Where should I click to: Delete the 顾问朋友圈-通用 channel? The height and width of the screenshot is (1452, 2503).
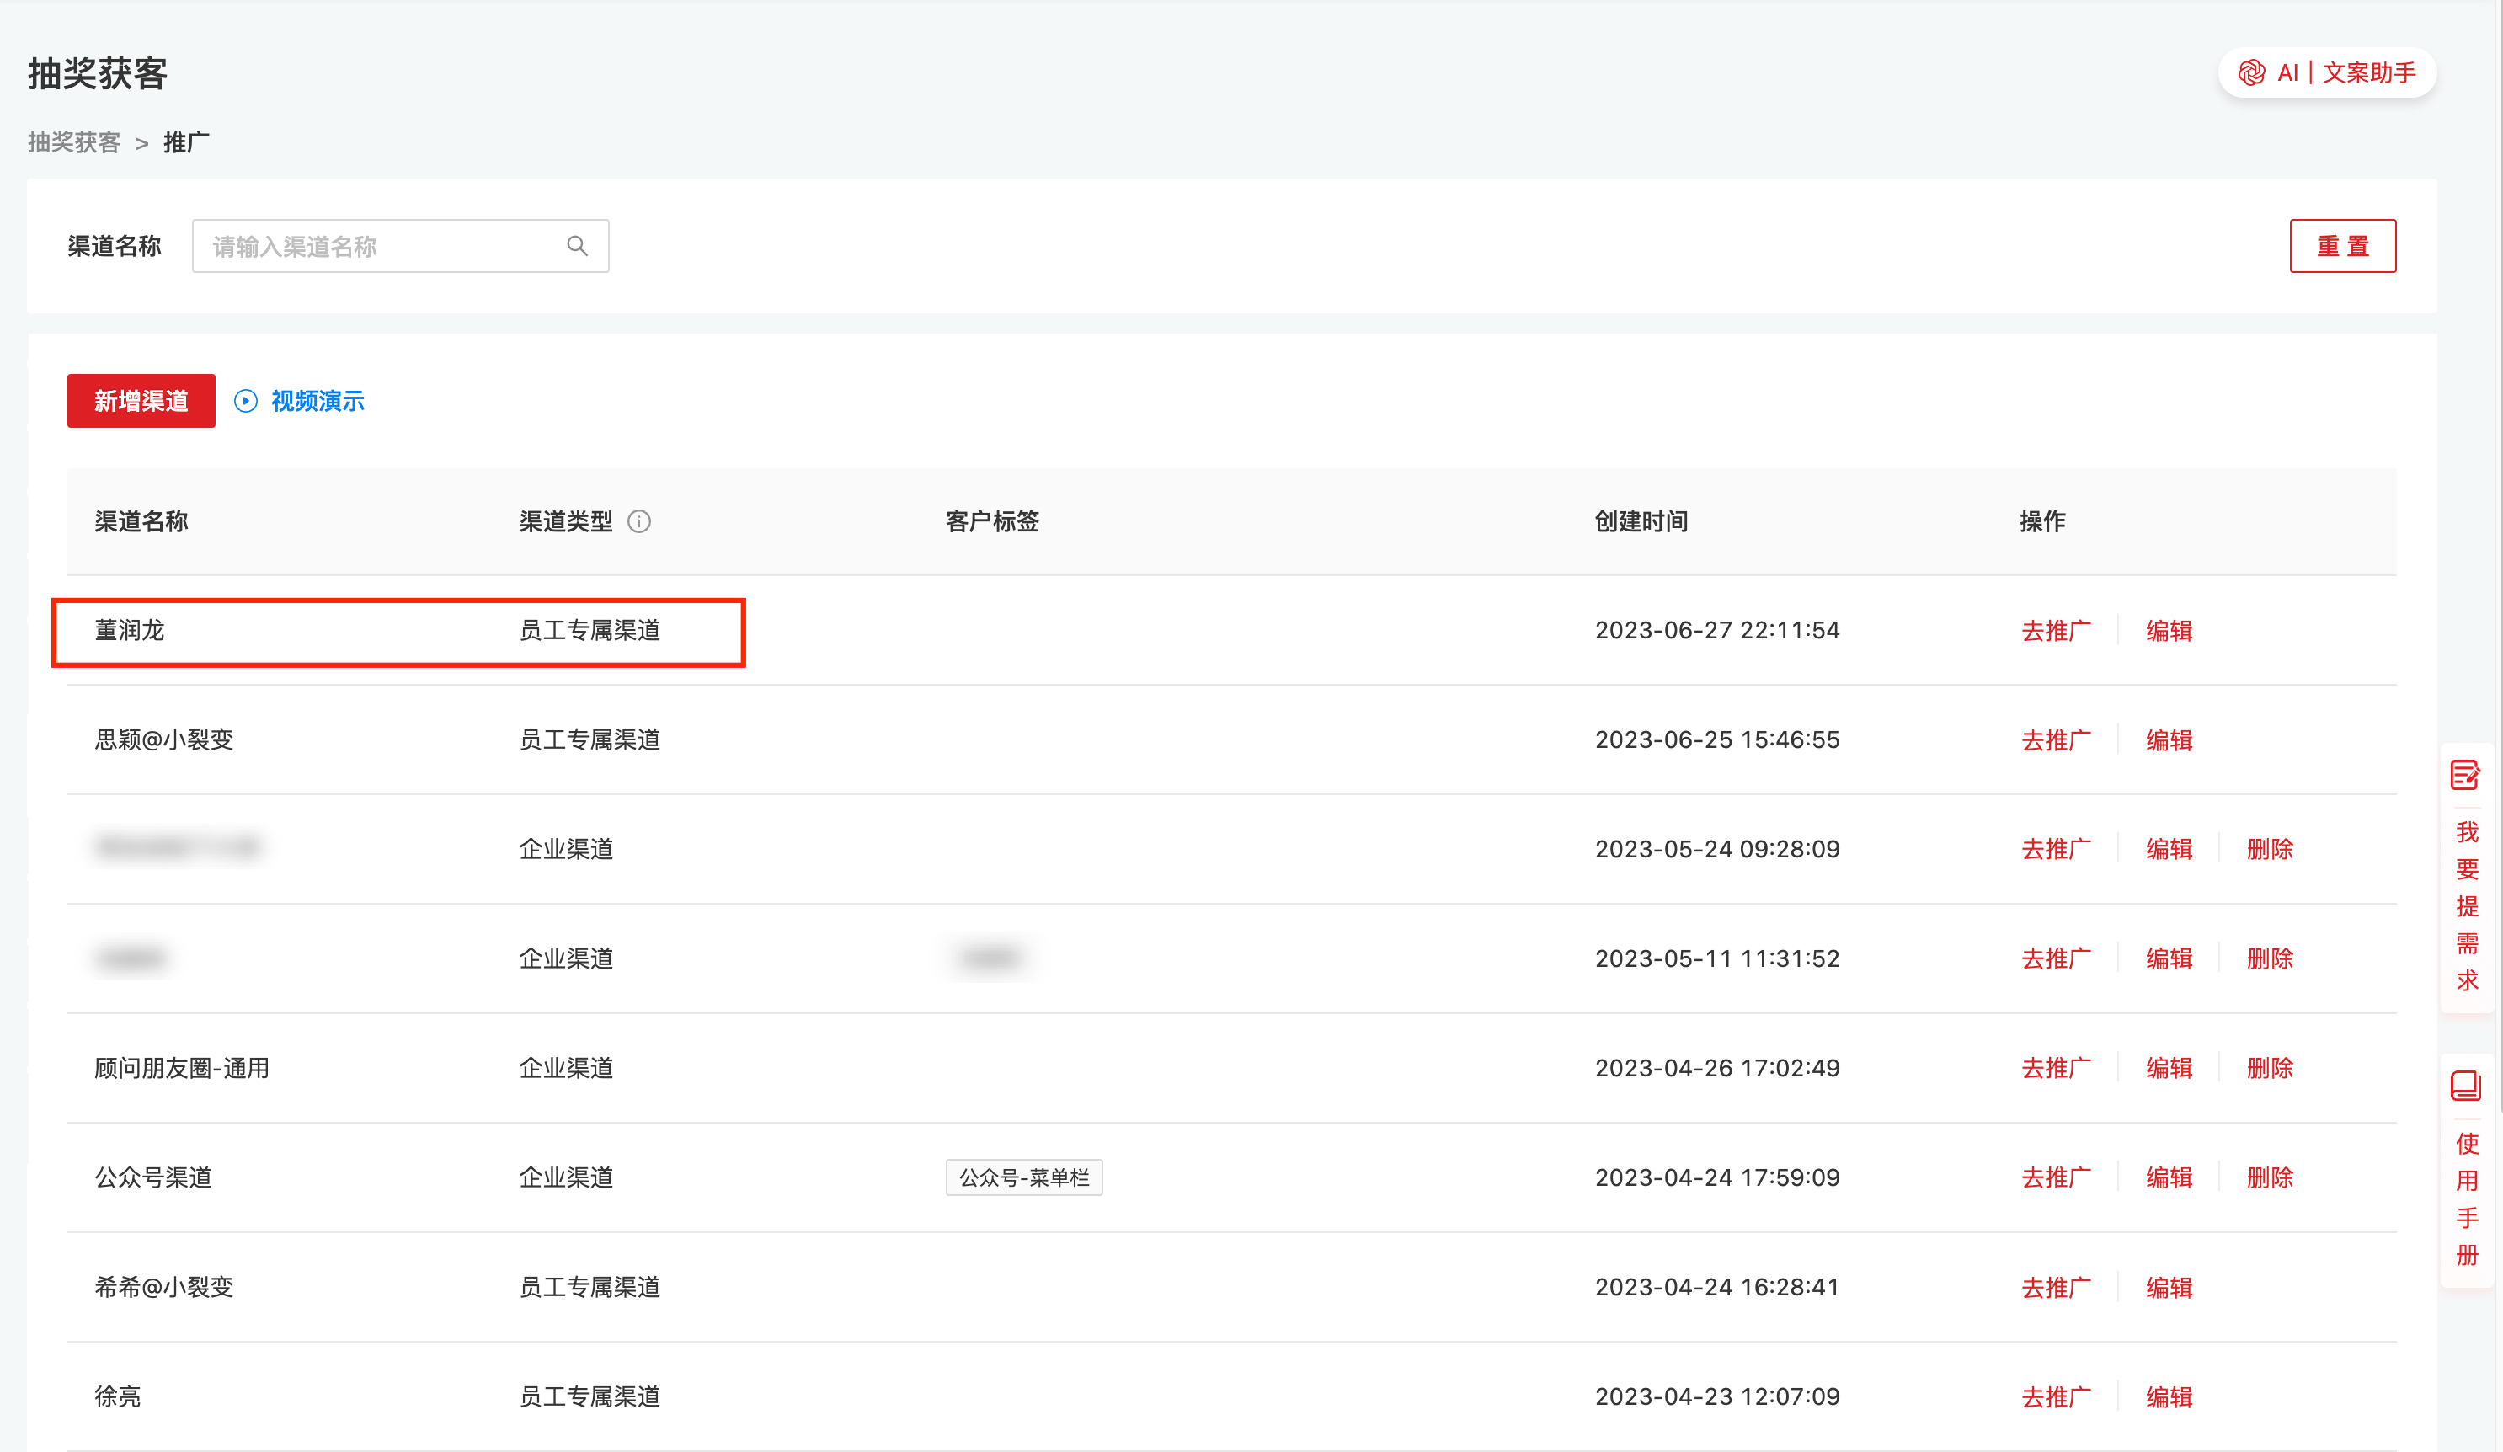click(x=2270, y=1068)
